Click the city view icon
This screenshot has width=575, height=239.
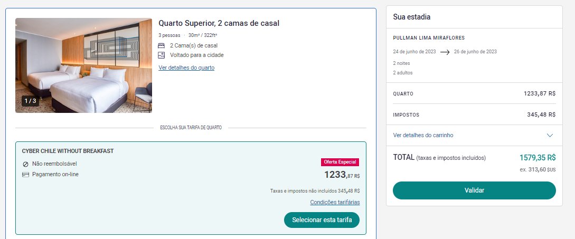coord(162,55)
